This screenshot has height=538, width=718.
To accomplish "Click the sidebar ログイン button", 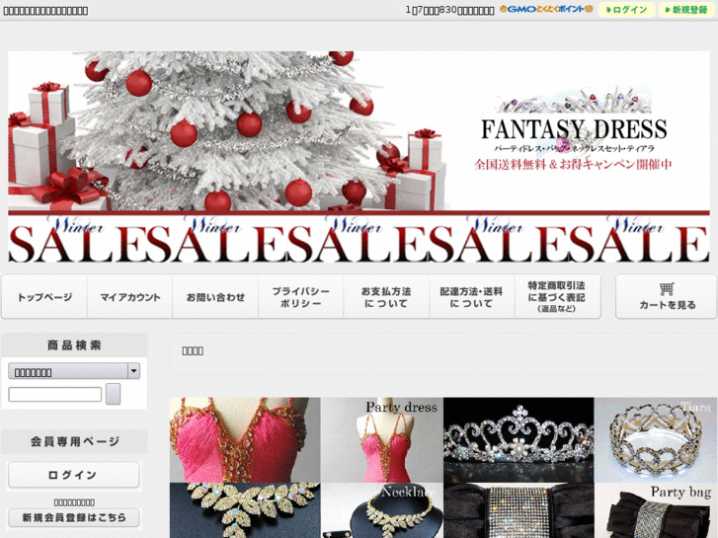I will point(74,475).
